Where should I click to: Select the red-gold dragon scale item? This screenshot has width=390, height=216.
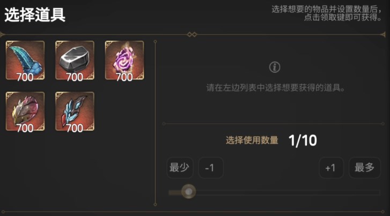pyautogui.click(x=25, y=111)
